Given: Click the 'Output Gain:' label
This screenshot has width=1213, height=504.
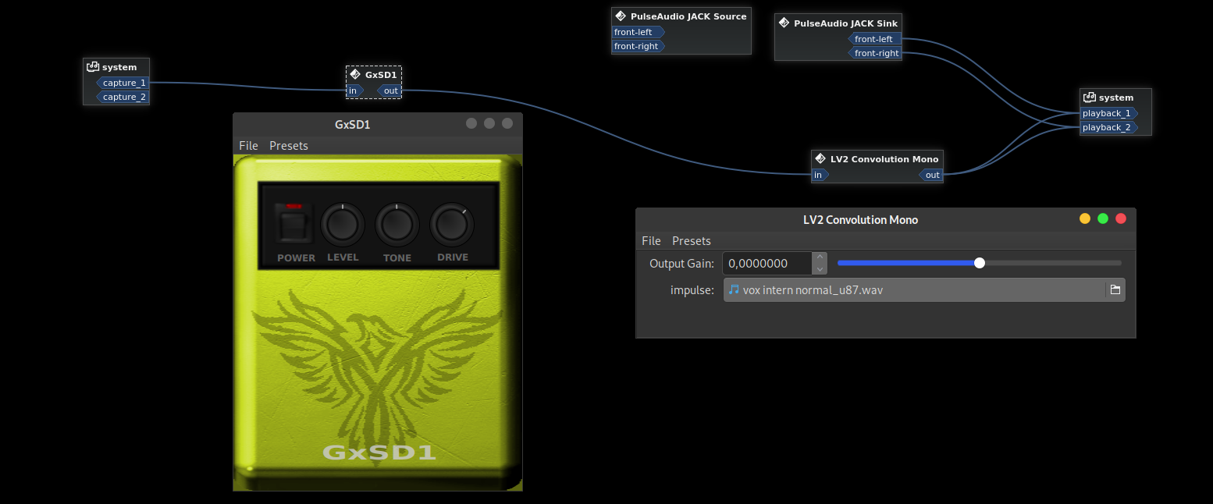Looking at the screenshot, I should pyautogui.click(x=681, y=264).
